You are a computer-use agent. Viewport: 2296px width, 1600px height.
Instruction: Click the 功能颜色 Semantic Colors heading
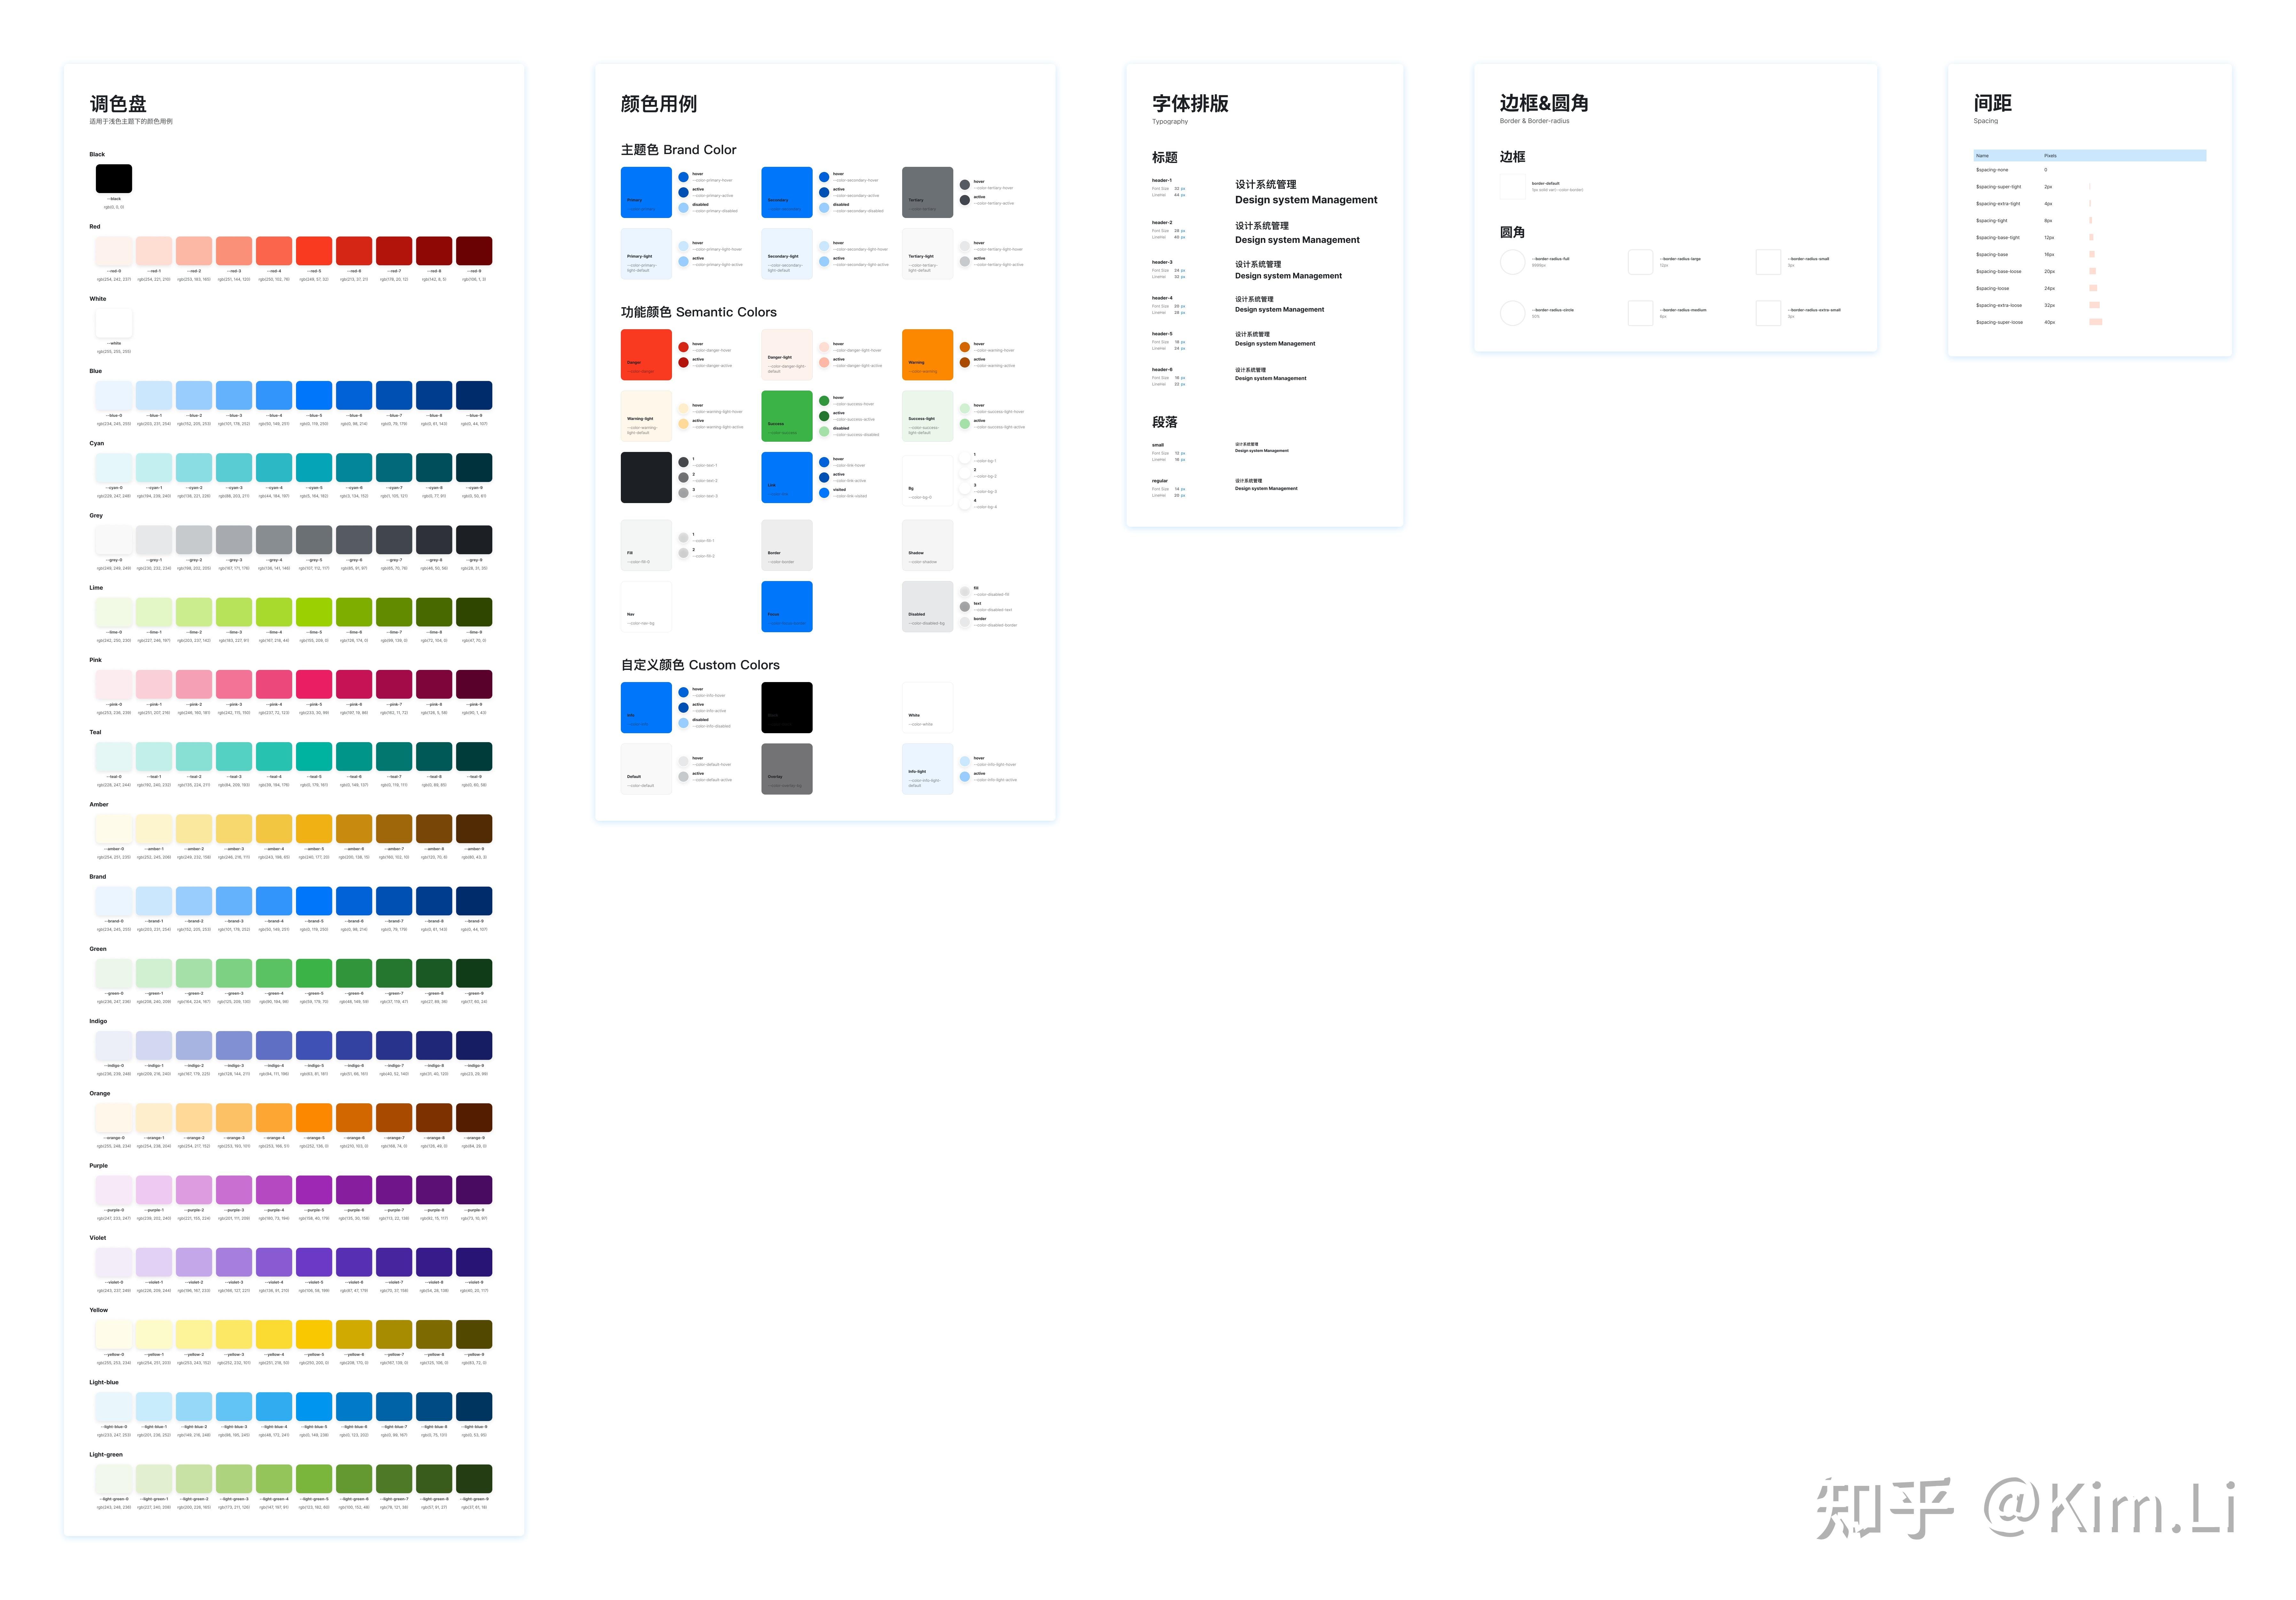[699, 312]
